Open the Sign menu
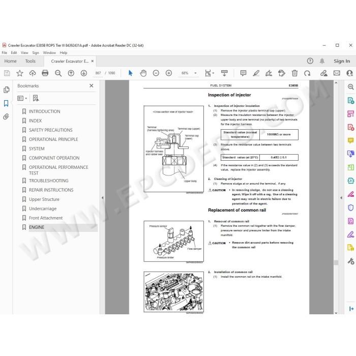The height and width of the screenshot is (356, 356). coord(36,53)
